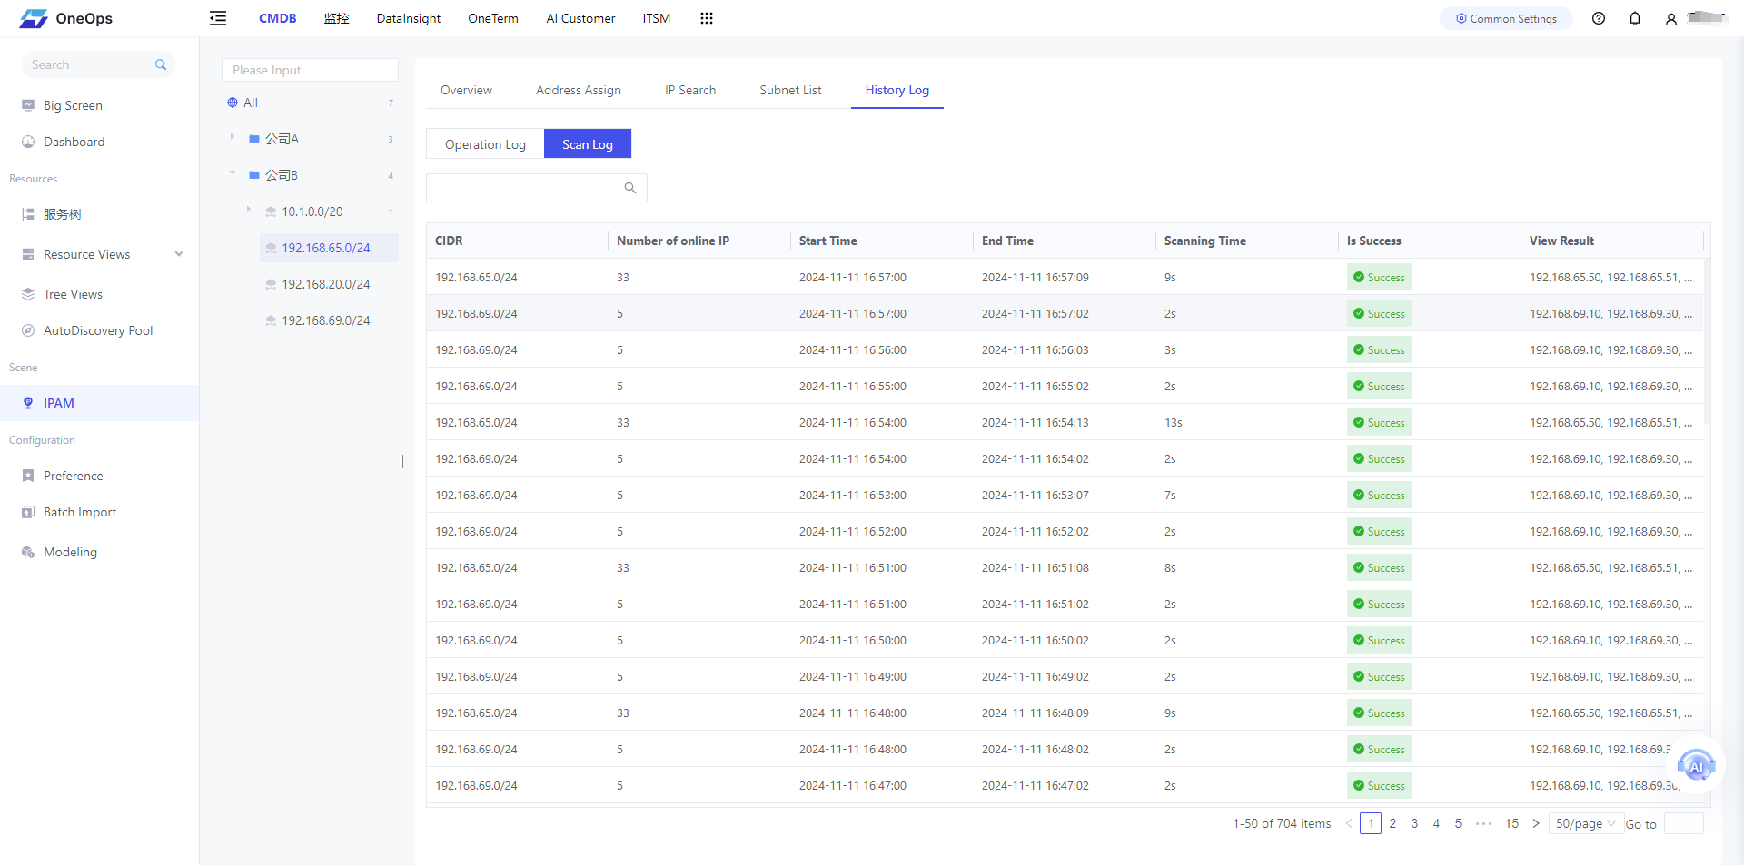
Task: Click the 公司B folder icon
Action: point(254,175)
